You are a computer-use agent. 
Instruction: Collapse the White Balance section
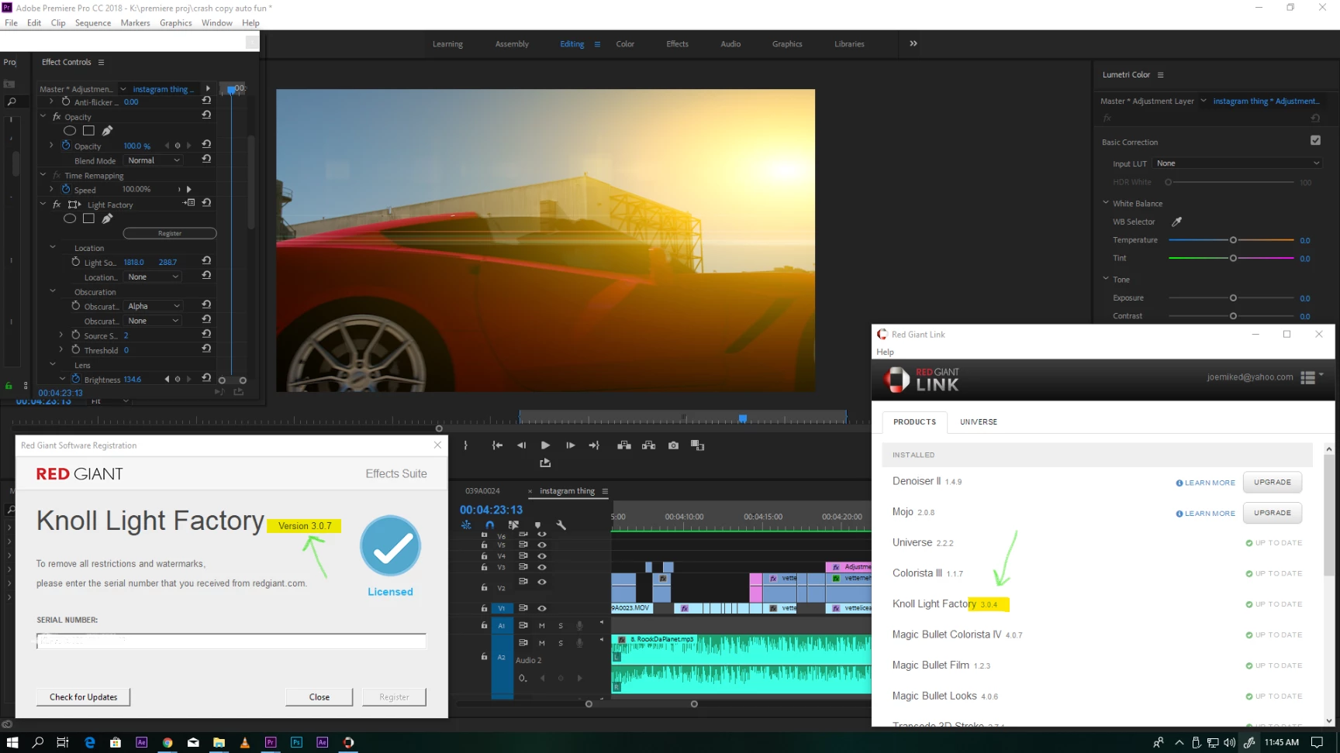1106,203
